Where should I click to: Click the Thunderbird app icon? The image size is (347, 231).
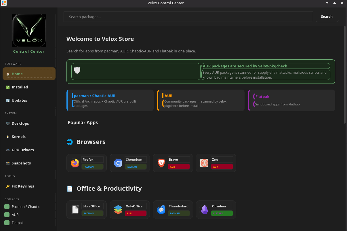pos(161,210)
